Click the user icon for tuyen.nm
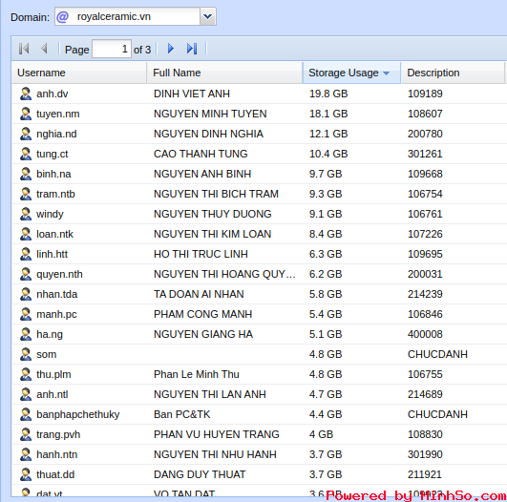This screenshot has height=502, width=507. (x=26, y=114)
